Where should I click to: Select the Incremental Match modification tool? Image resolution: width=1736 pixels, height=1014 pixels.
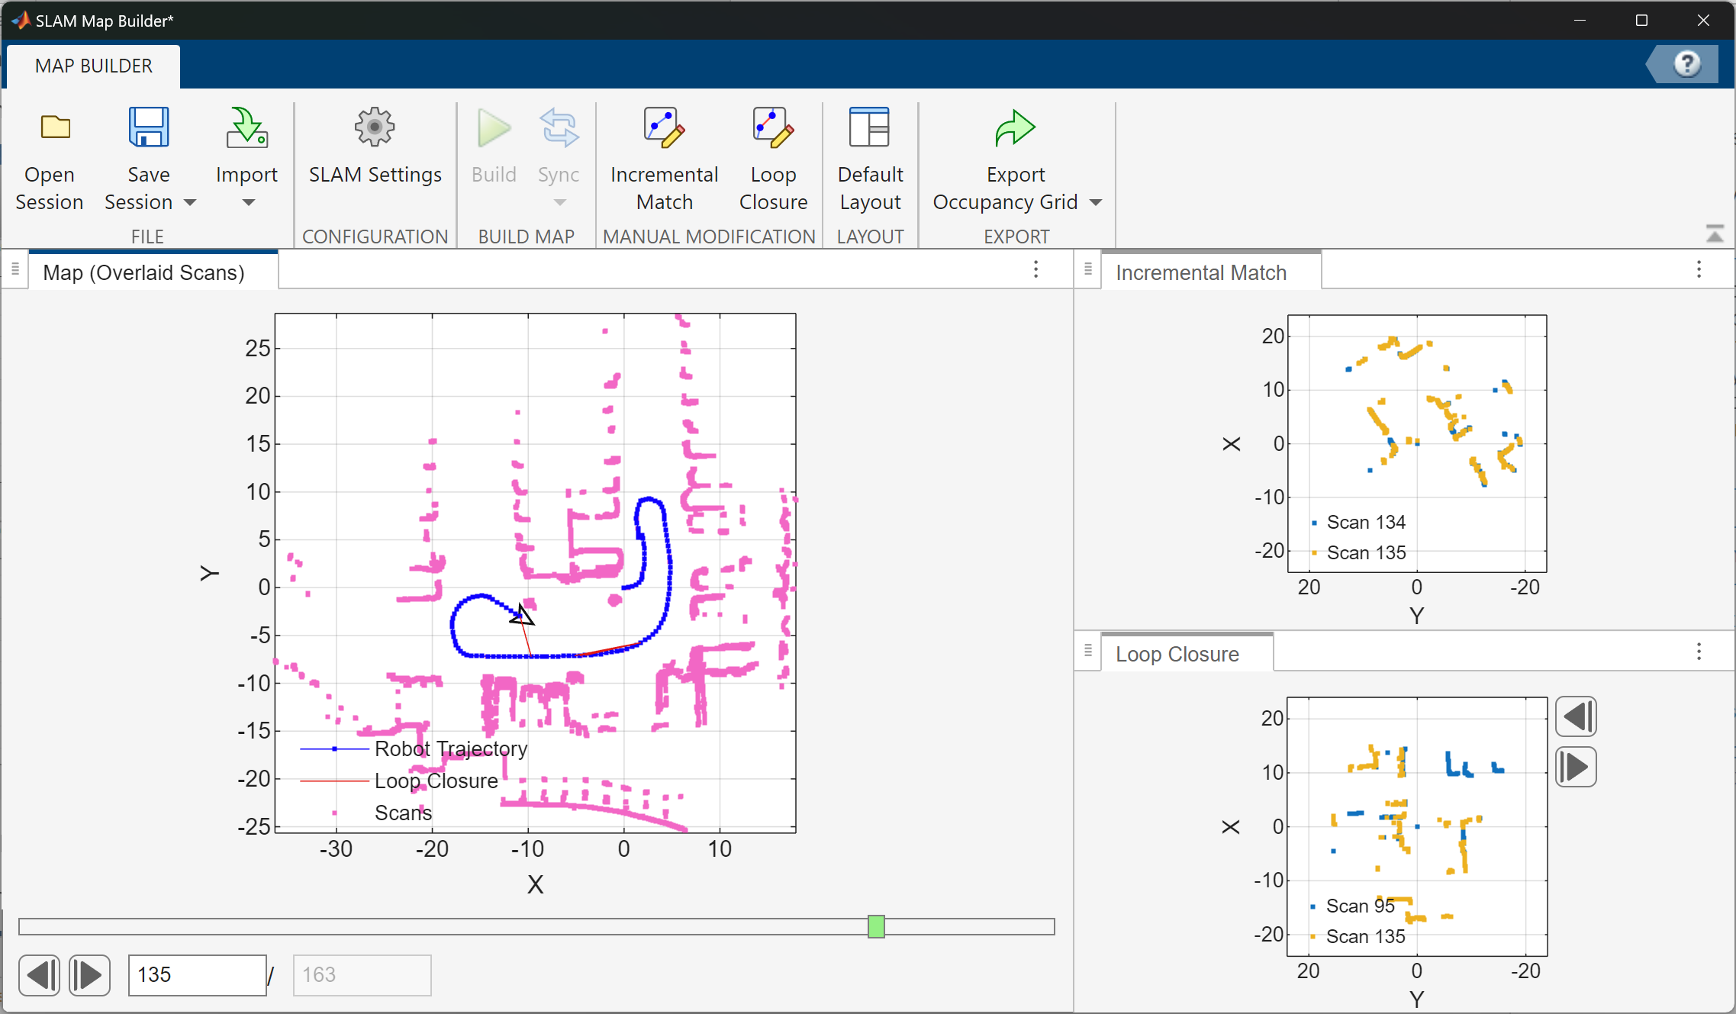(663, 156)
